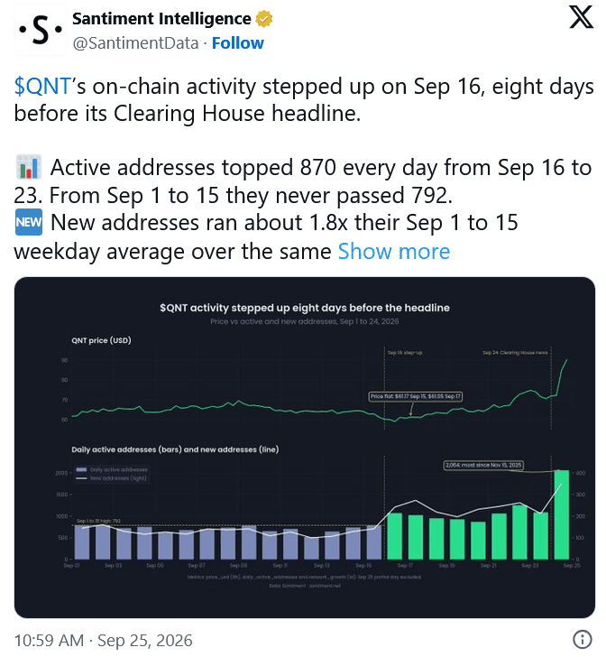Follow the SantimentData account
The height and width of the screenshot is (657, 606).
[237, 43]
